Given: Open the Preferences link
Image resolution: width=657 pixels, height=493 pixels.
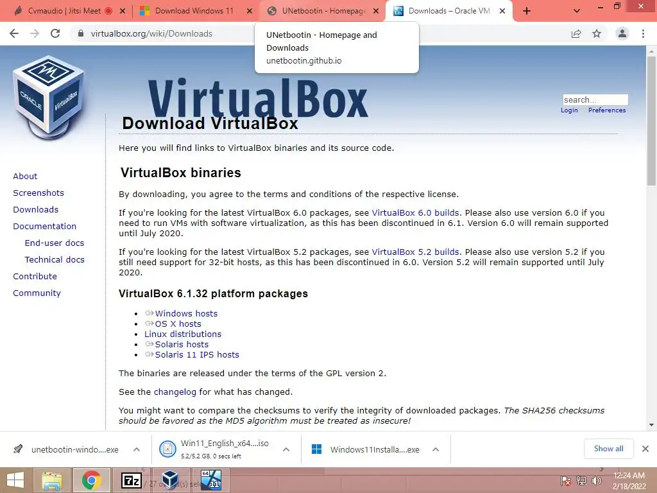Looking at the screenshot, I should click(607, 110).
